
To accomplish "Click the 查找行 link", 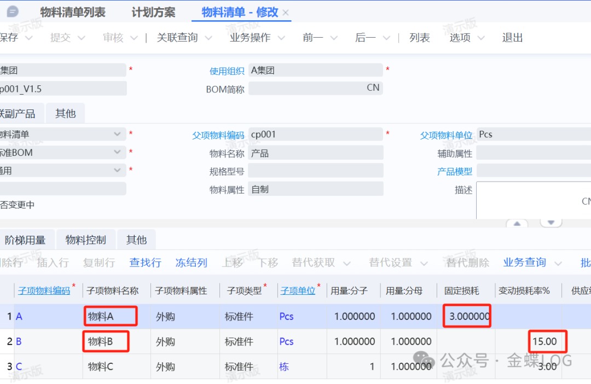I will (x=145, y=263).
